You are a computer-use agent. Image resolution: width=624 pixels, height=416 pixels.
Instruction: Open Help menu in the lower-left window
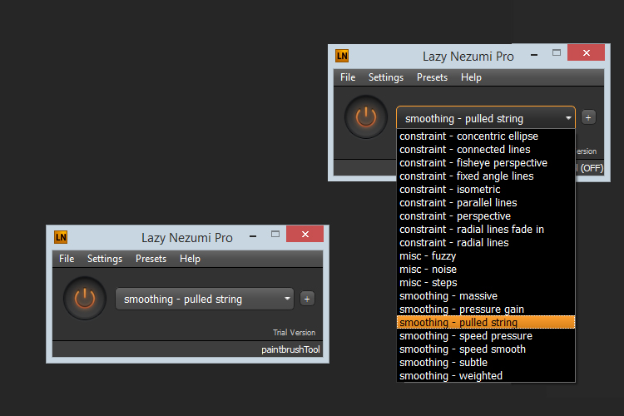coord(190,259)
